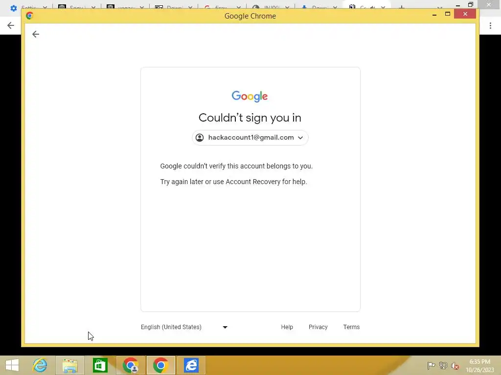The width and height of the screenshot is (501, 375).
Task: Click the Help link
Action: coord(287,327)
